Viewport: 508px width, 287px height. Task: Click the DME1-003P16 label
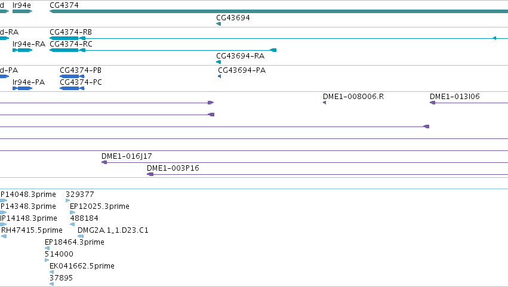click(x=173, y=168)
